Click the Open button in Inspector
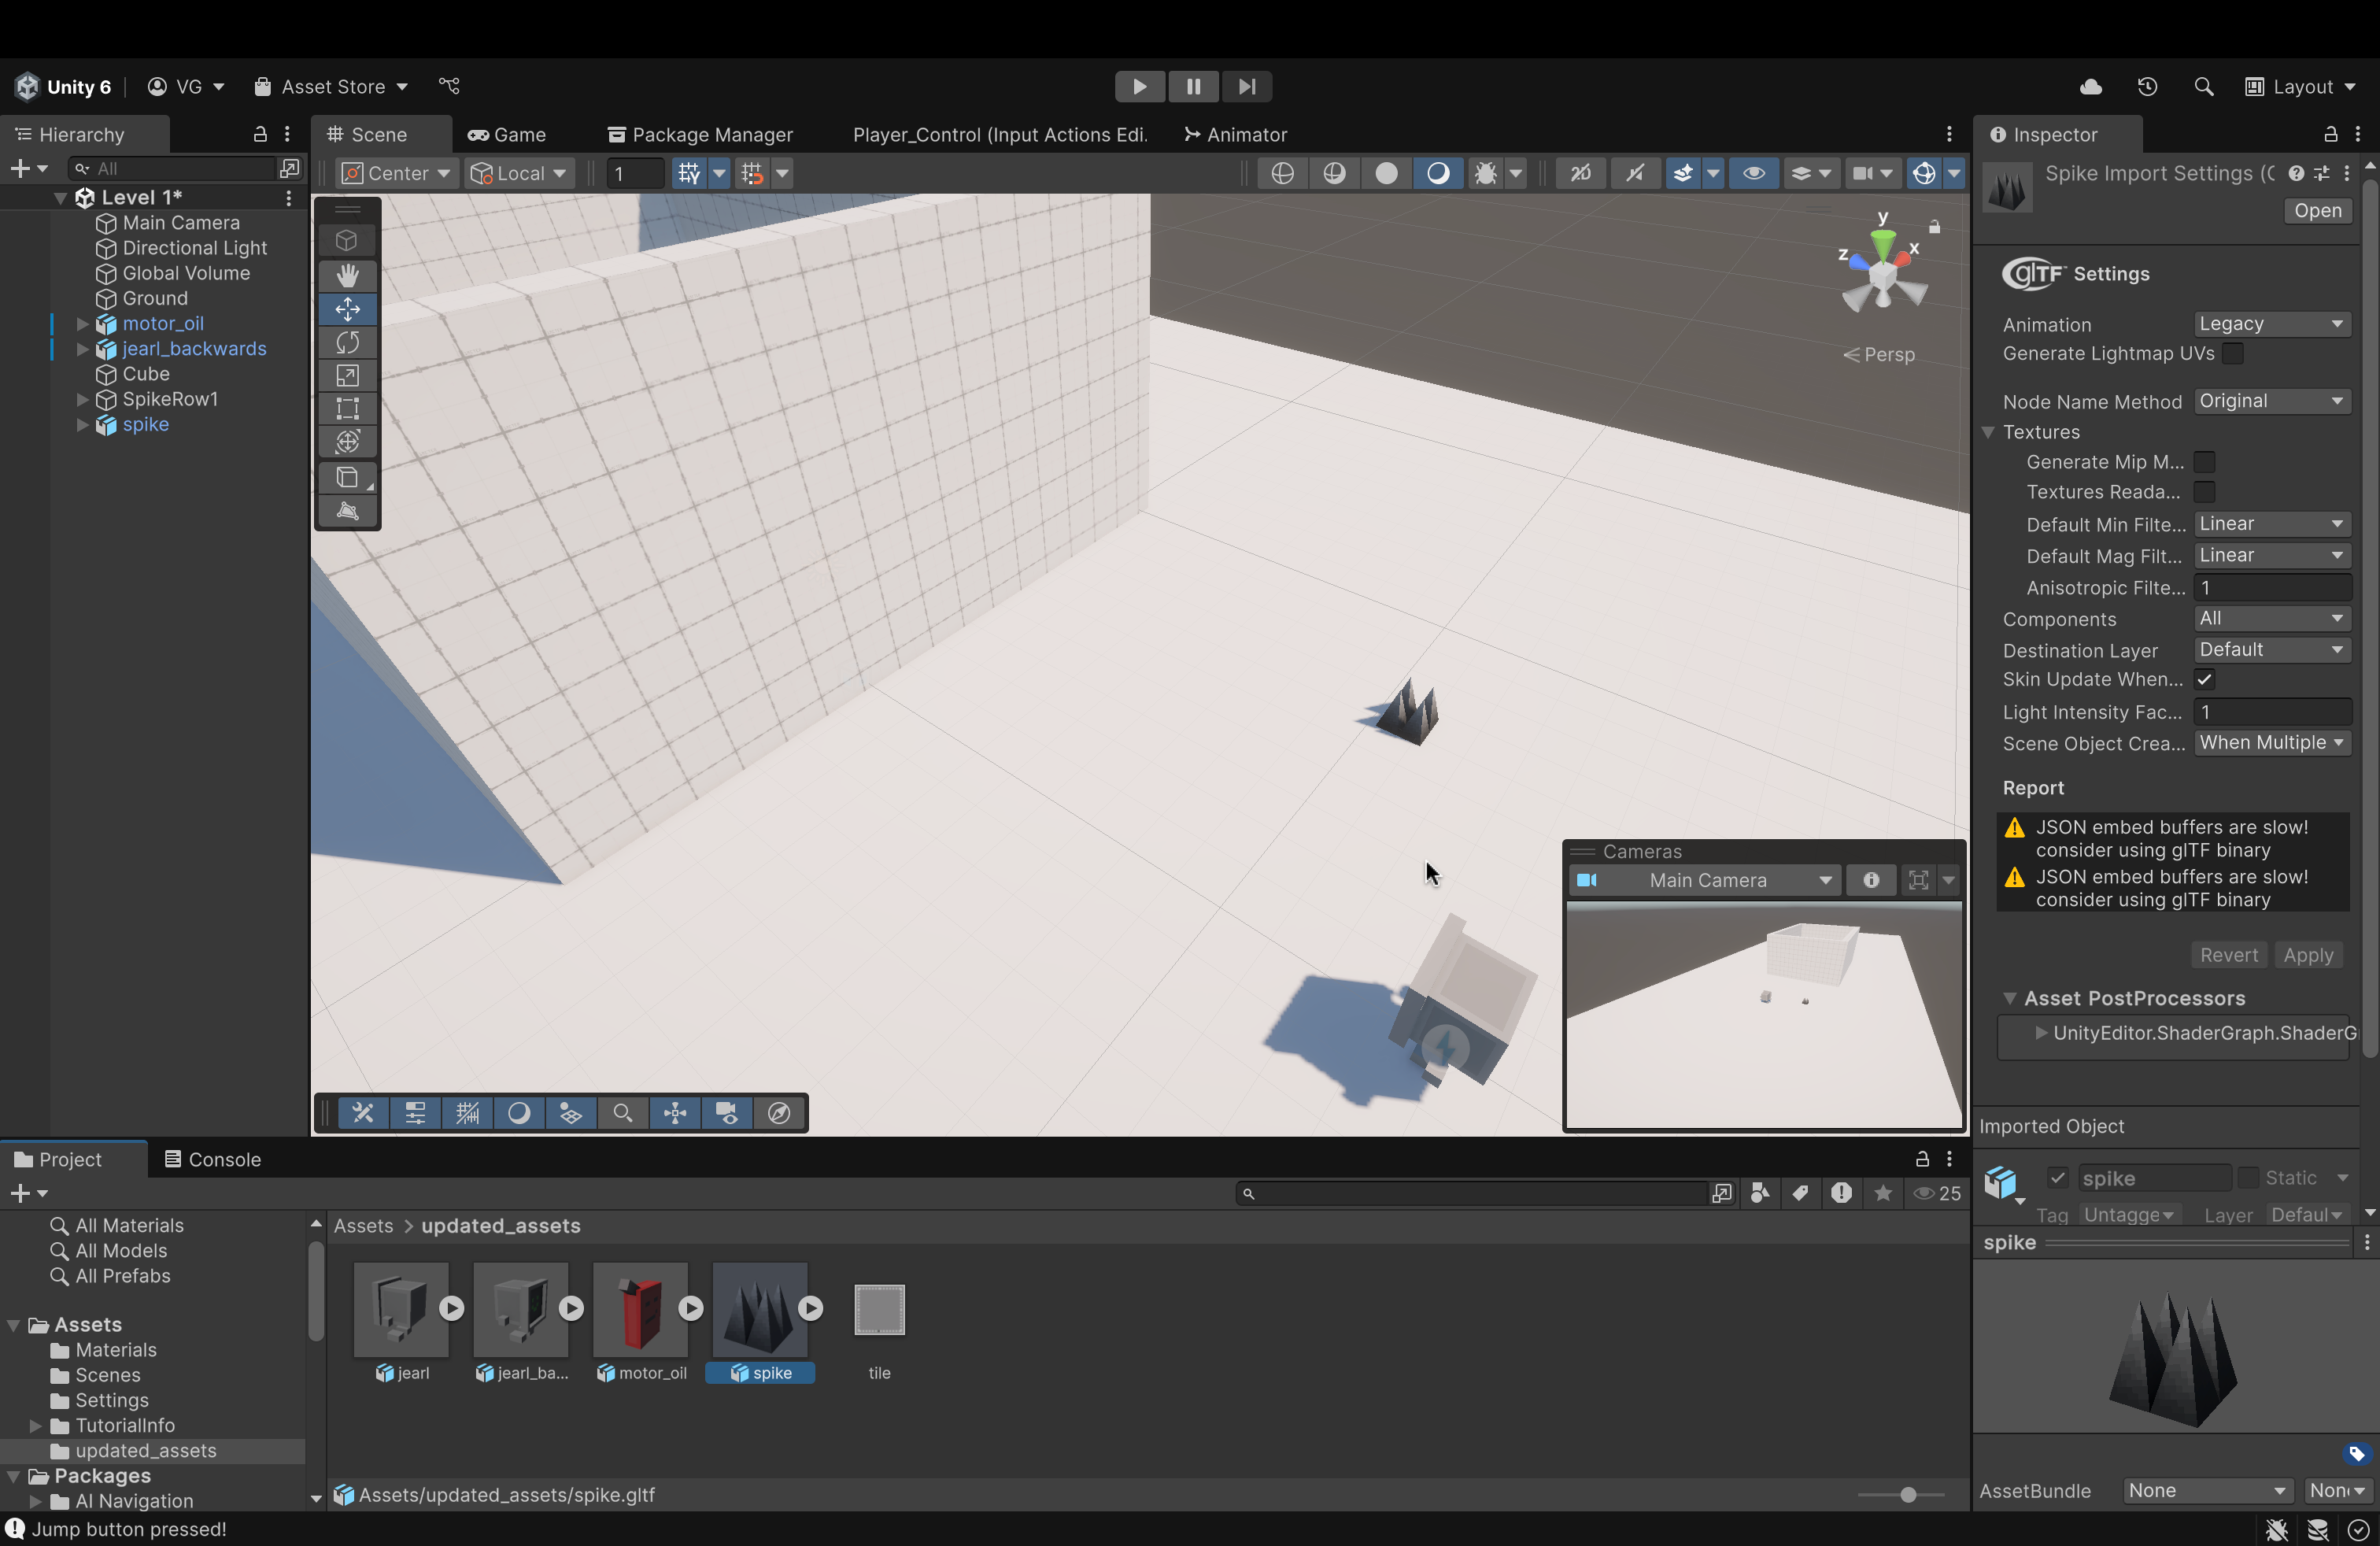Image resolution: width=2380 pixels, height=1546 pixels. coord(2317,211)
